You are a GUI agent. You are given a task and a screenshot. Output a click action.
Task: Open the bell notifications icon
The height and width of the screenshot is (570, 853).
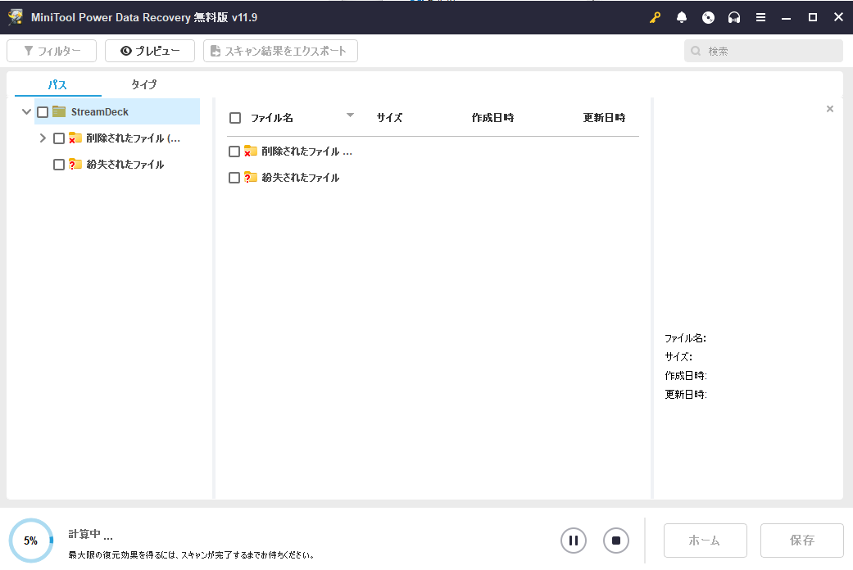[682, 17]
